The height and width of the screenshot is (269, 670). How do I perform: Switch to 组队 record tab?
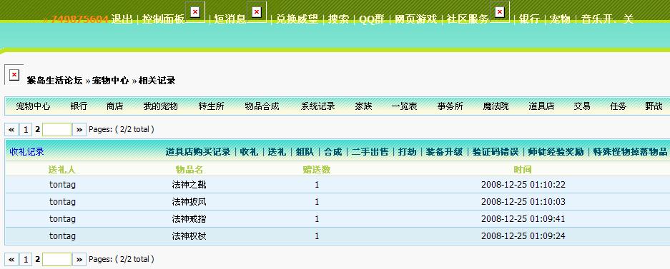(x=305, y=152)
